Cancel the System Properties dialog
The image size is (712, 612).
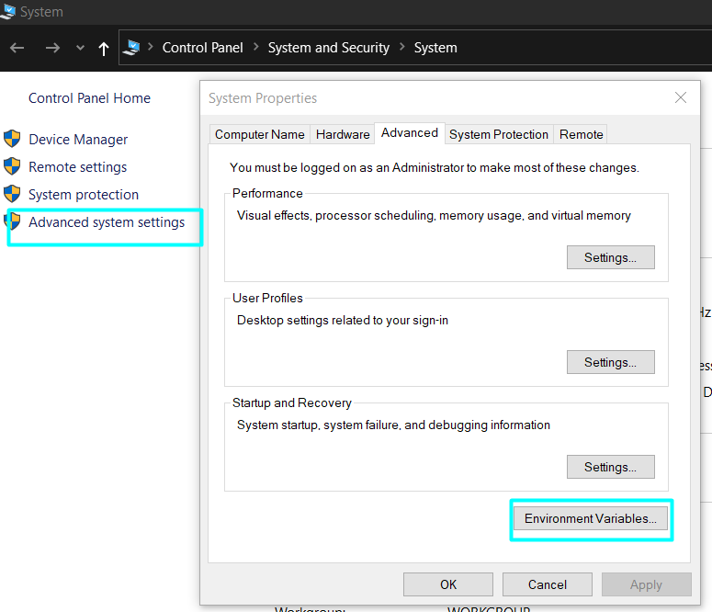pos(548,584)
